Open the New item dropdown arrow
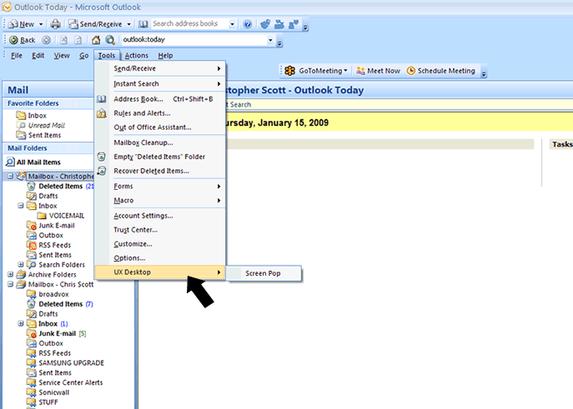The image size is (573, 409). [41, 24]
